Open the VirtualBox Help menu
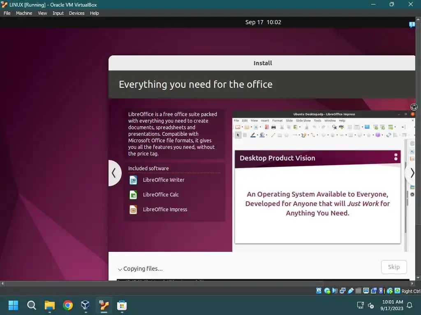The height and width of the screenshot is (315, 421). click(94, 13)
